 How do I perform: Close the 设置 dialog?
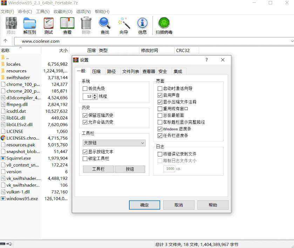(x=223, y=60)
